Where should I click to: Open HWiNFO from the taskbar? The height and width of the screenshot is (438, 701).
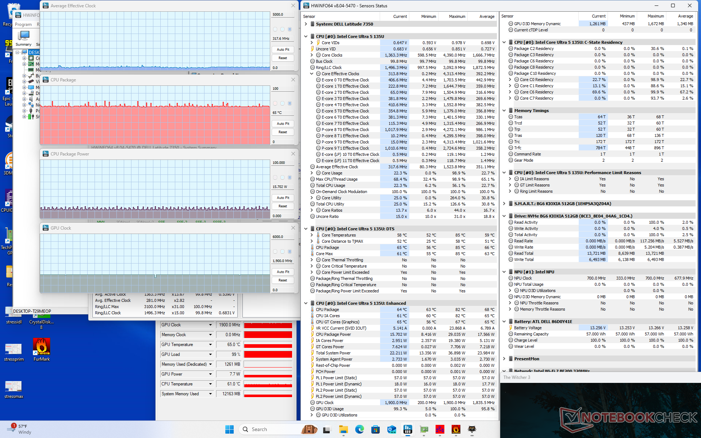[408, 429]
